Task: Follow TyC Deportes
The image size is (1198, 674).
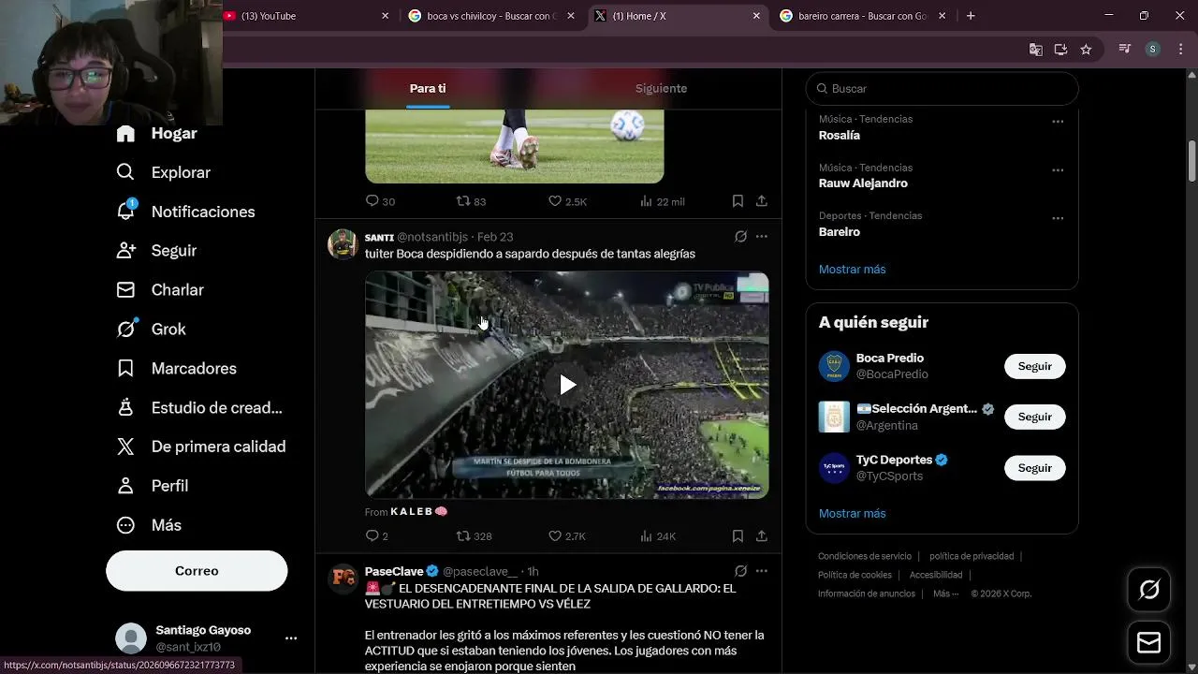Action: (1035, 468)
